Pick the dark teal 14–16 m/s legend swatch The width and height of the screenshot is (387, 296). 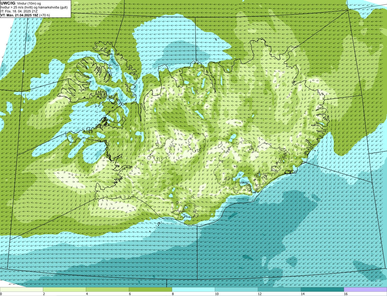(x=322, y=290)
